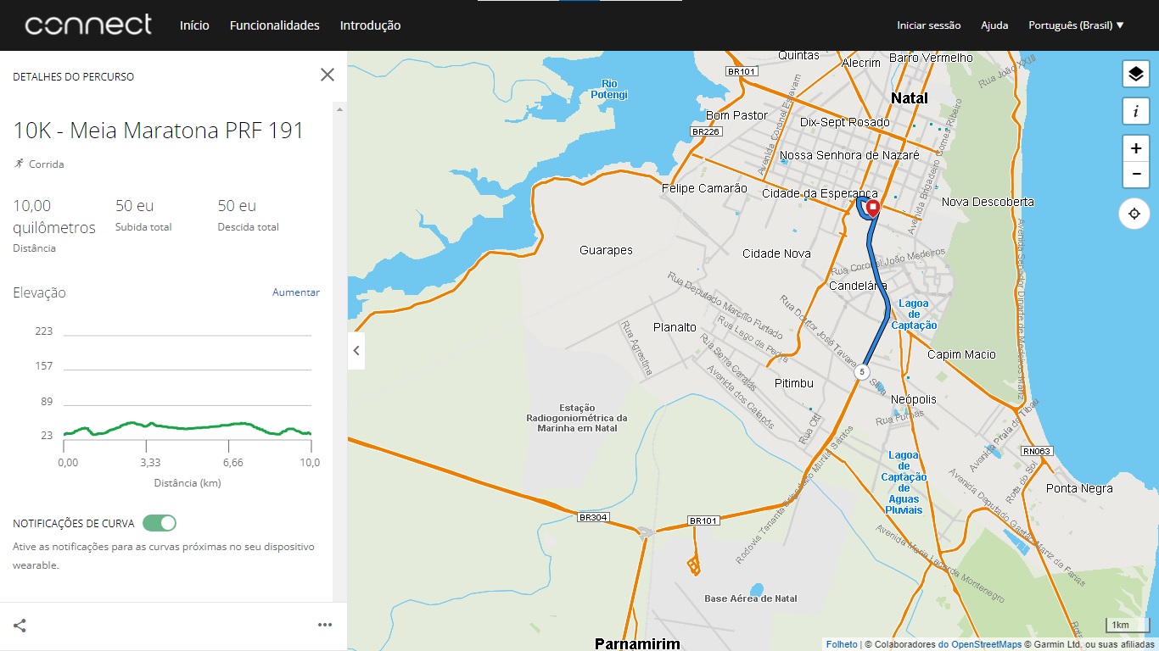Open the Português (Brasil) language dropdown
This screenshot has width=1159, height=651.
pos(1076,25)
